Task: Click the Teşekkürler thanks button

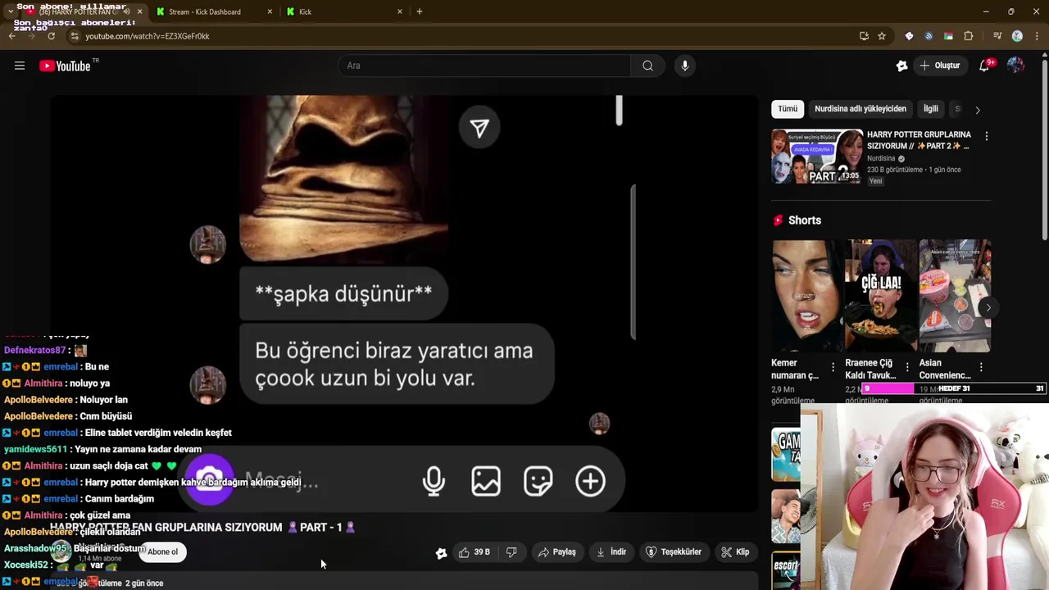Action: 674,552
